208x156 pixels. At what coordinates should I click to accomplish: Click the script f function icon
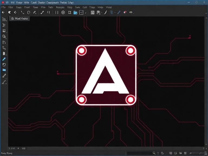point(106,12)
